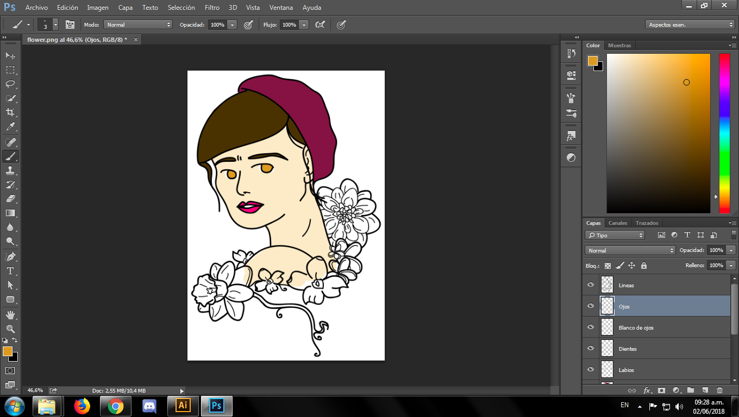This screenshot has height=417, width=739.
Task: Switch to the Canales tab
Action: (x=618, y=223)
